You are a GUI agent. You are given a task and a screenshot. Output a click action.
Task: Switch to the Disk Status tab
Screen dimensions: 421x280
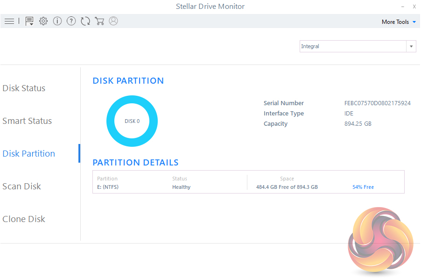pyautogui.click(x=24, y=88)
